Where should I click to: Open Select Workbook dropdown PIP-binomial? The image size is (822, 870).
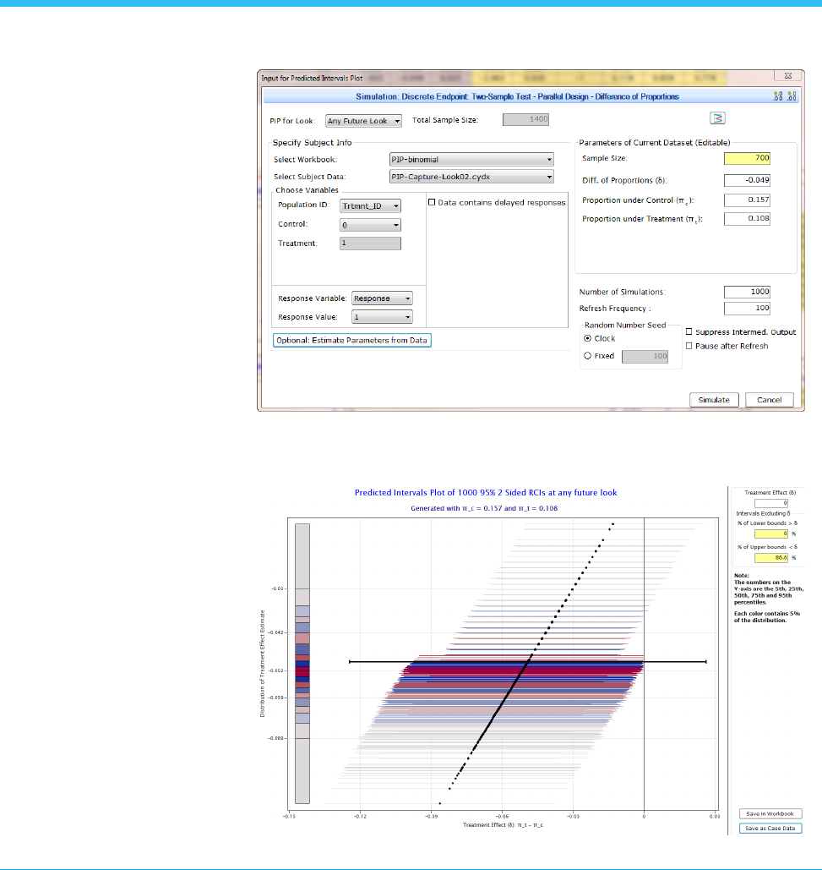tap(471, 159)
